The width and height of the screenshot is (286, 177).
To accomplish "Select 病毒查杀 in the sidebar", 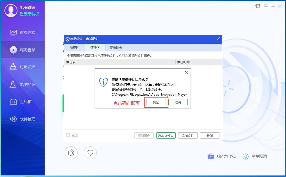I will pyautogui.click(x=23, y=50).
